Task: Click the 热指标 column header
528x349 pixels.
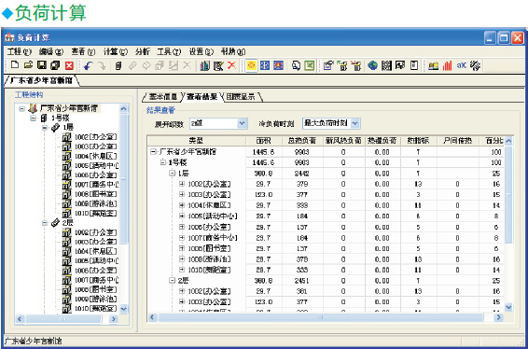Action: coord(418,141)
